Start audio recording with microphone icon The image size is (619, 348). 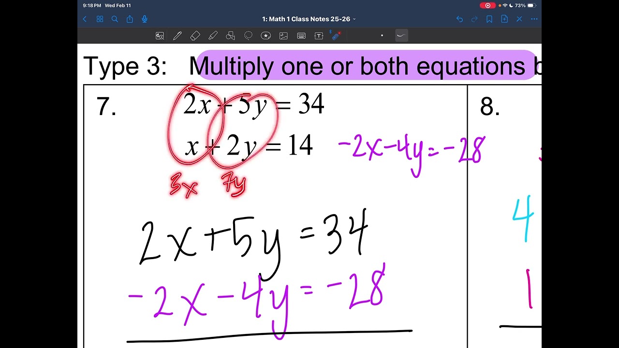pos(145,19)
